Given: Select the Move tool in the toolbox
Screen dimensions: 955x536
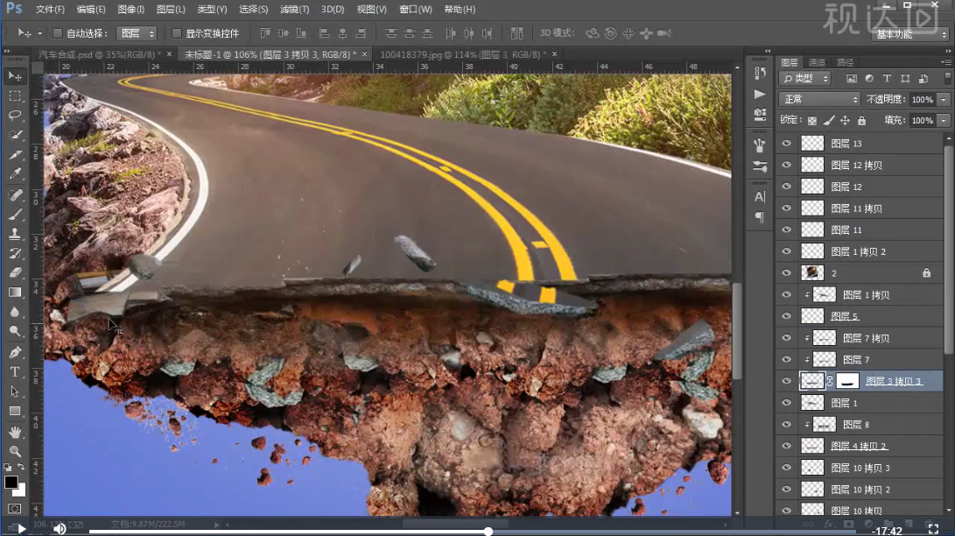Looking at the screenshot, I should coord(15,76).
